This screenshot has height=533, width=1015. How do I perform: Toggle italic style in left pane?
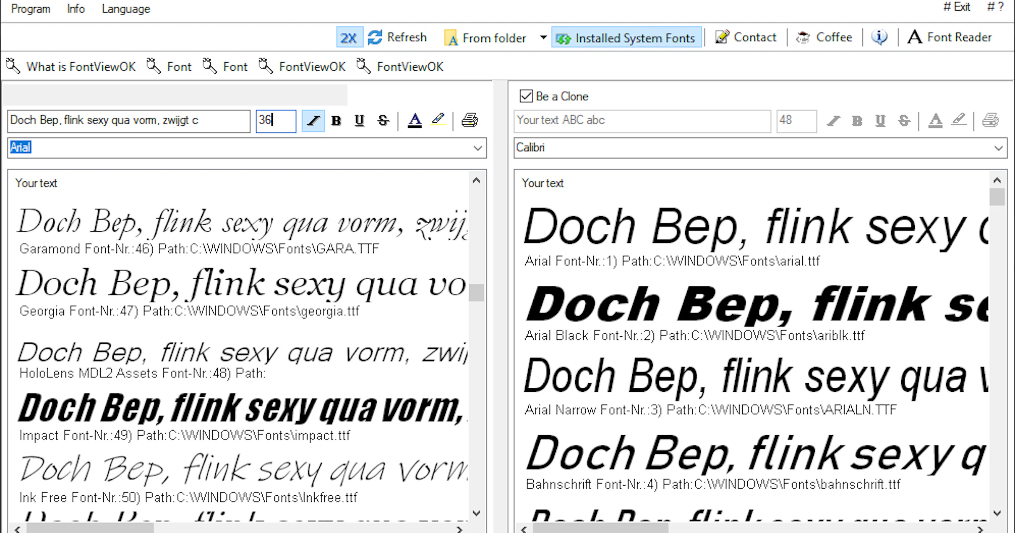click(x=313, y=121)
